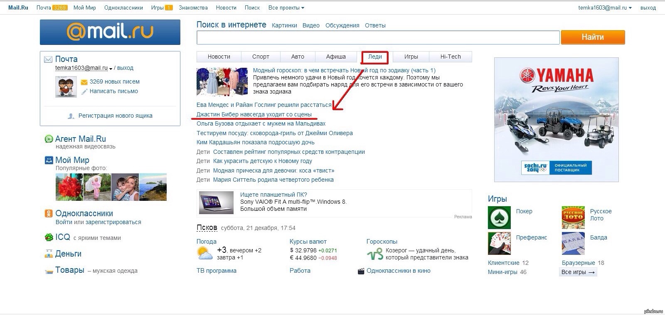The width and height of the screenshot is (665, 316).
Task: Open the ТВ программа link
Action: 217,271
